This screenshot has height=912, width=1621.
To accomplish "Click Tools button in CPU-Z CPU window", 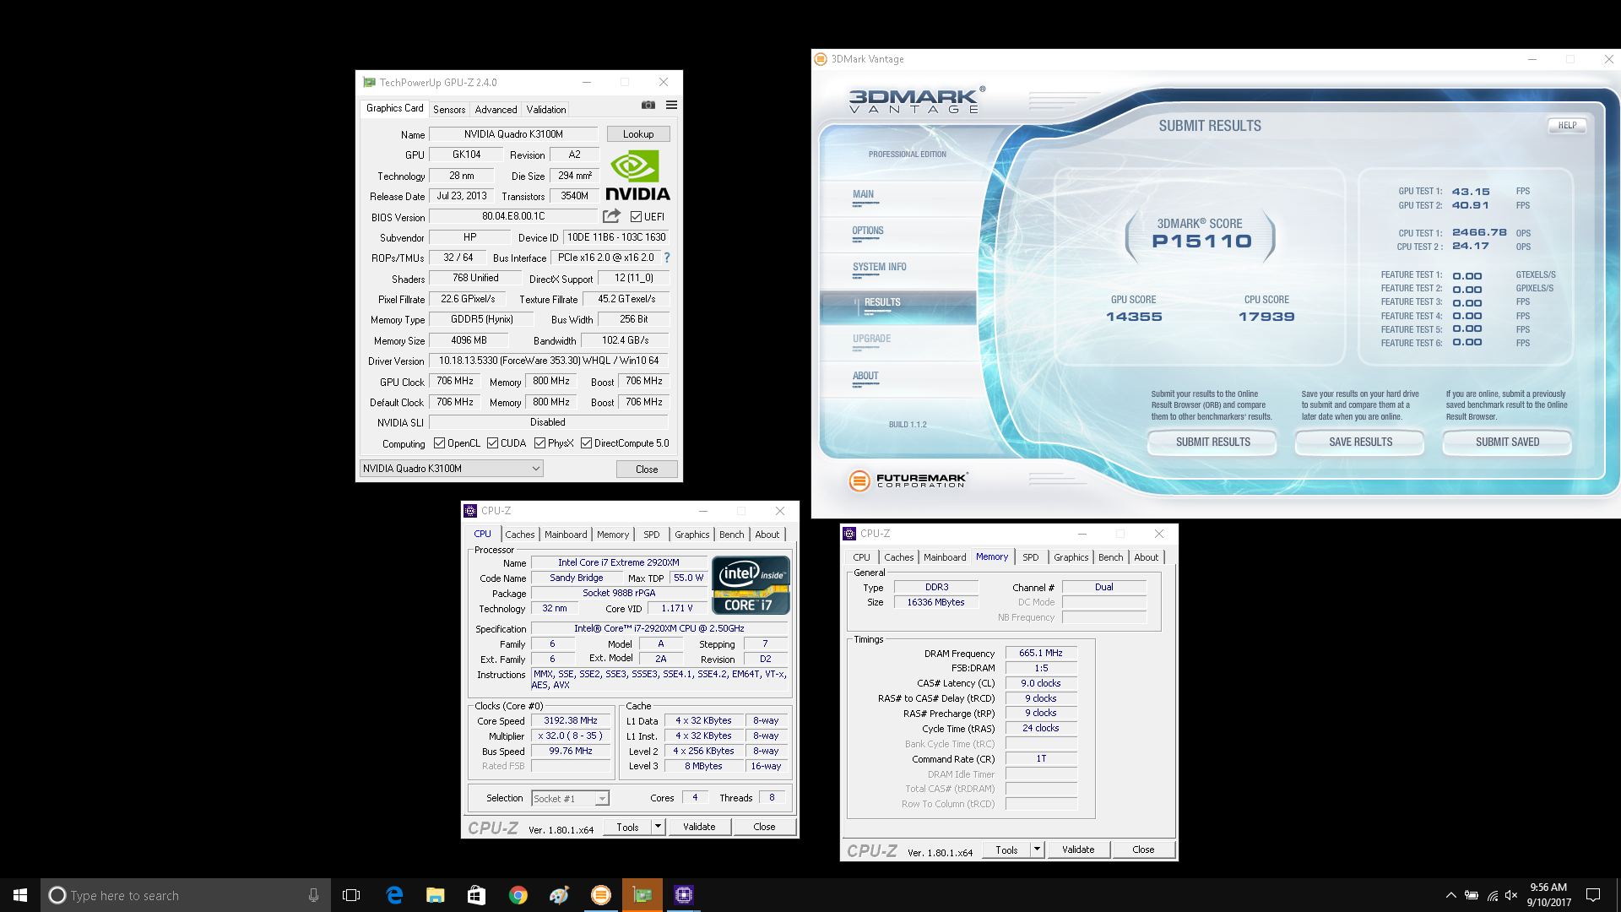I will (x=627, y=827).
